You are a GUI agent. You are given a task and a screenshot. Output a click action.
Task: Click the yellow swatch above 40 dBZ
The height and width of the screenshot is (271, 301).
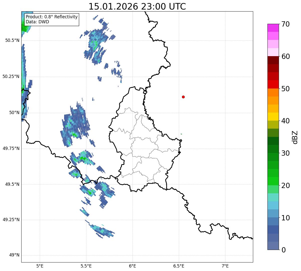[x=273, y=117]
